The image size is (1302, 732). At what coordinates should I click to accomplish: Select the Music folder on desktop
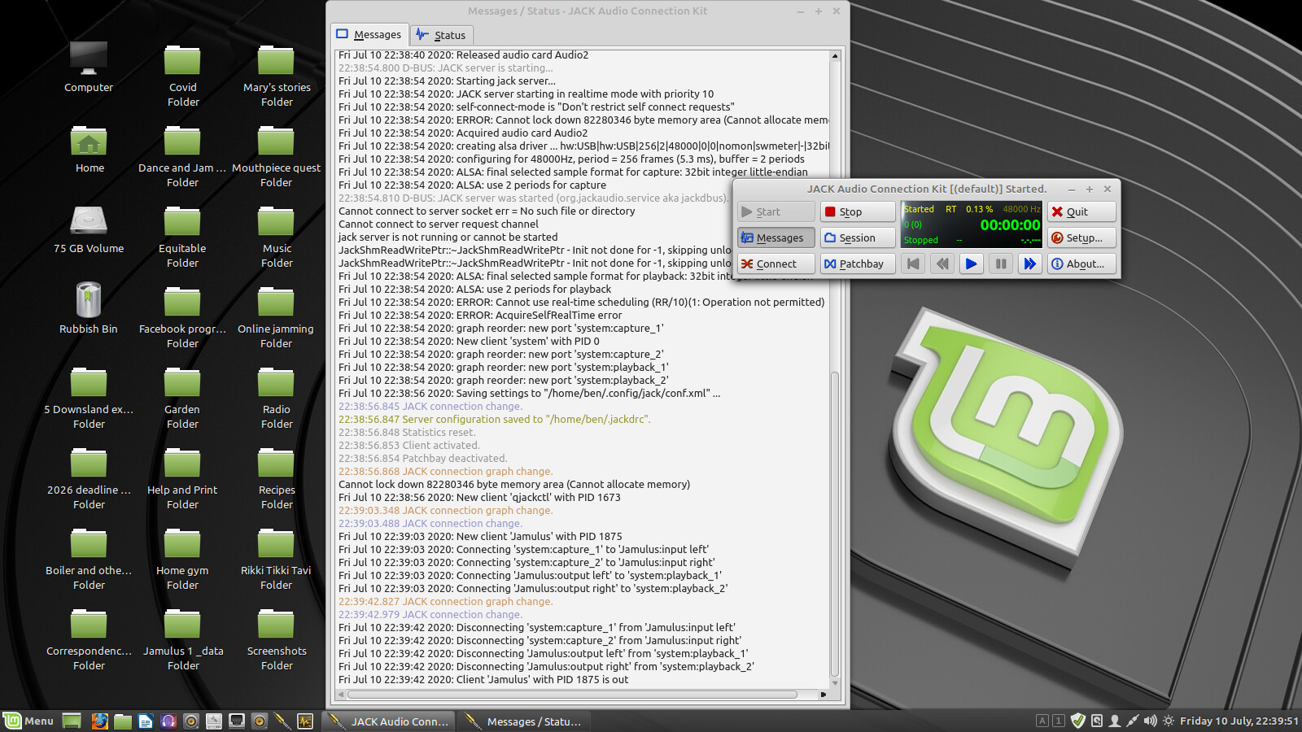(277, 236)
